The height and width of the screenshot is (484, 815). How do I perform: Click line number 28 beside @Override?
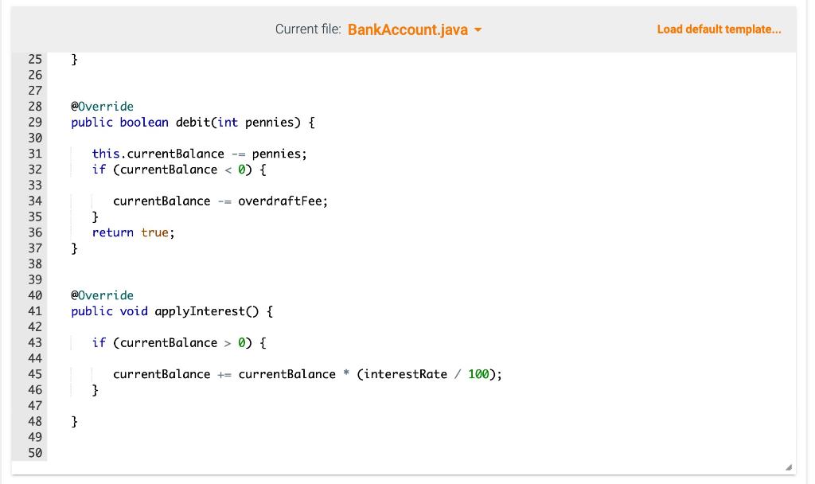click(x=35, y=106)
